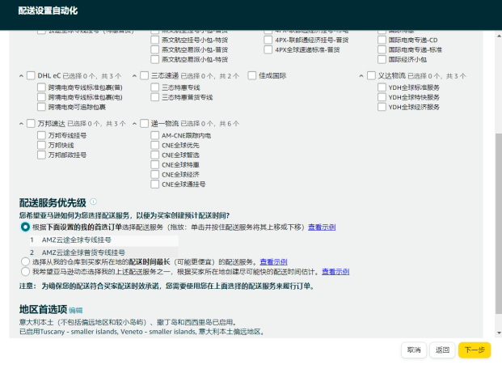
Task: Tick the 佳成国际 checkbox
Action: [252, 75]
